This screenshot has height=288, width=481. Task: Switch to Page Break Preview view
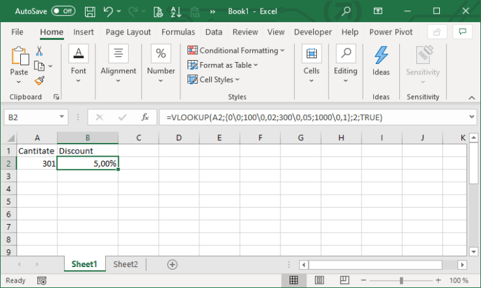344,281
